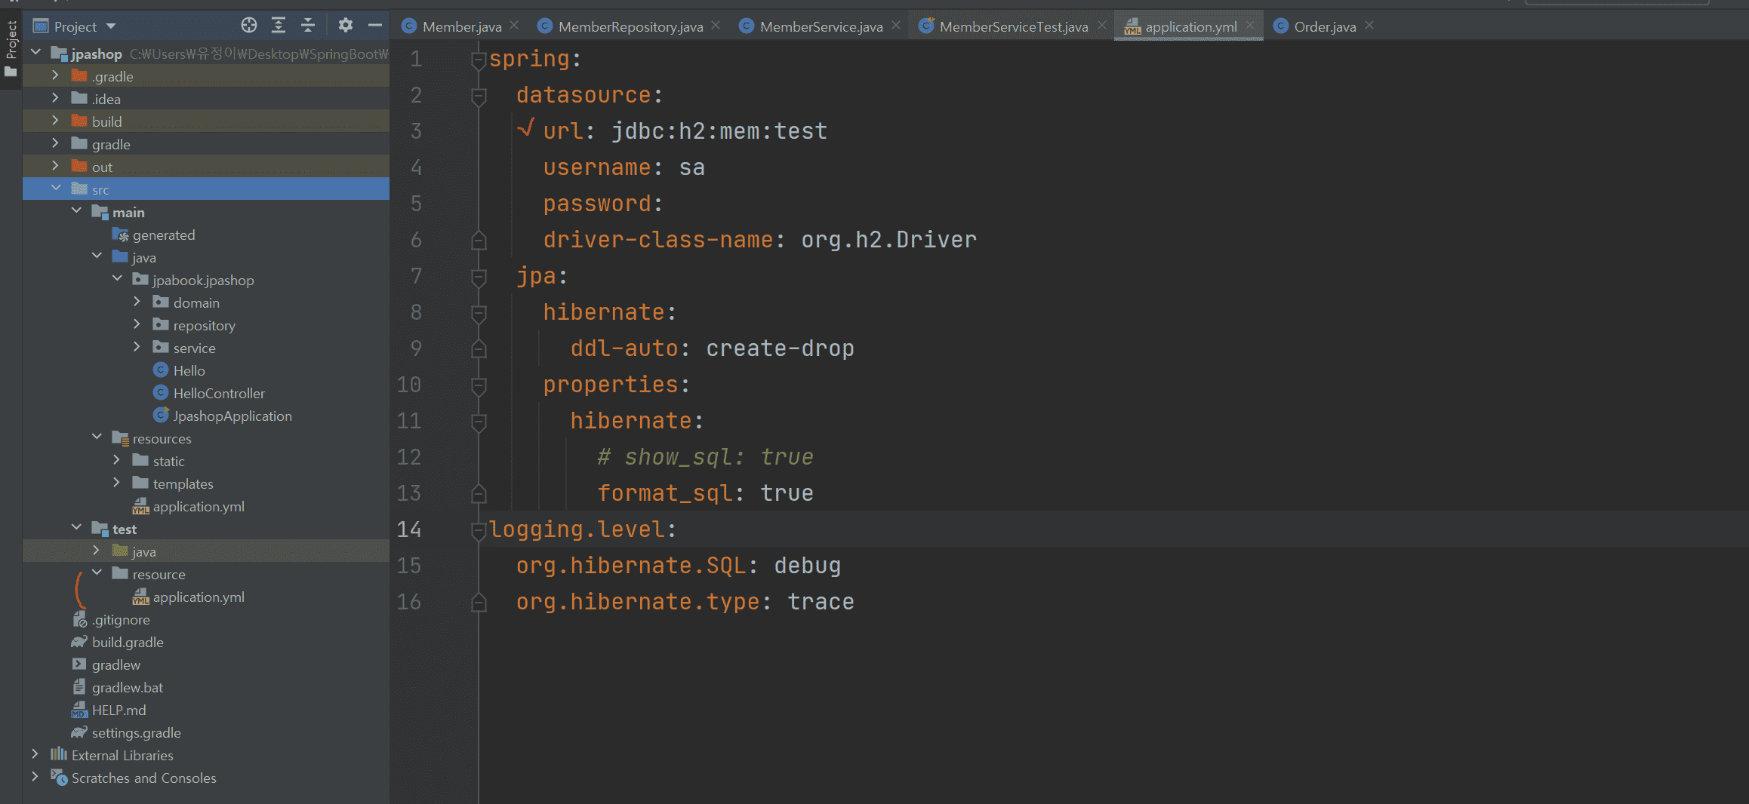1749x804 pixels.
Task: Open the Project view dropdown
Action: pyautogui.click(x=111, y=26)
